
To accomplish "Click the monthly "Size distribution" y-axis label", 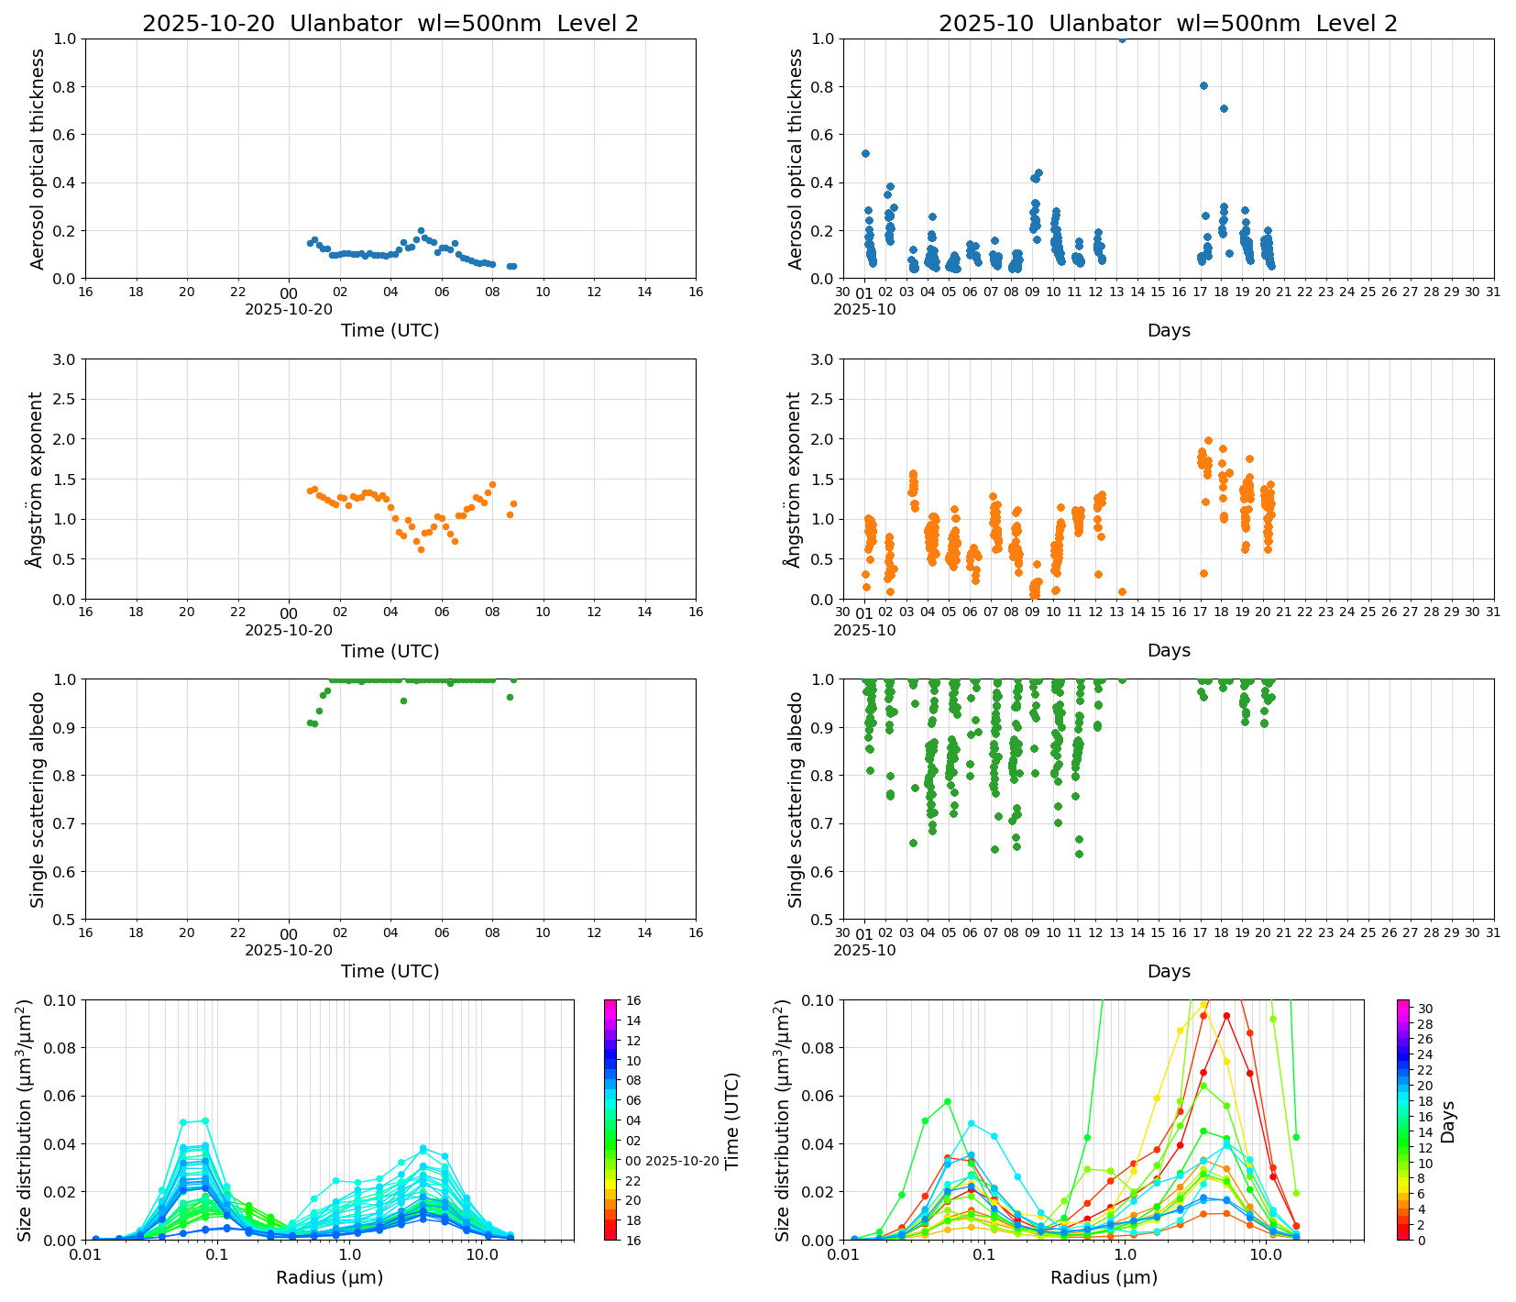I will point(783,1120).
